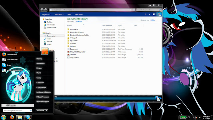Create a New folder from the toolbar
Screen dimensions: 213x120
tap(79, 14)
